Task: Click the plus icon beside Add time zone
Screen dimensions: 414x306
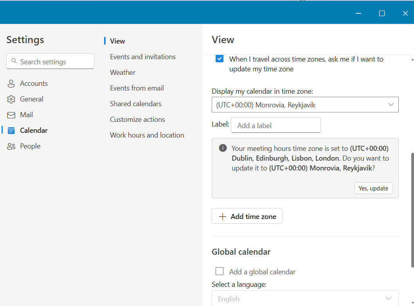Action: coord(223,217)
